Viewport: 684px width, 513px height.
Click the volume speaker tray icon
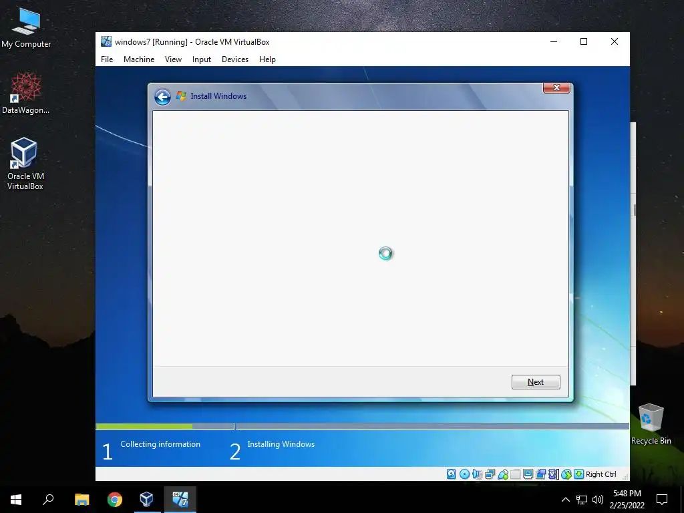coord(598,500)
